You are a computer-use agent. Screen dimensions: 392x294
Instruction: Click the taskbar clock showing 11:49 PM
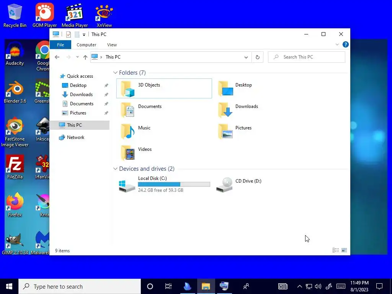359,286
